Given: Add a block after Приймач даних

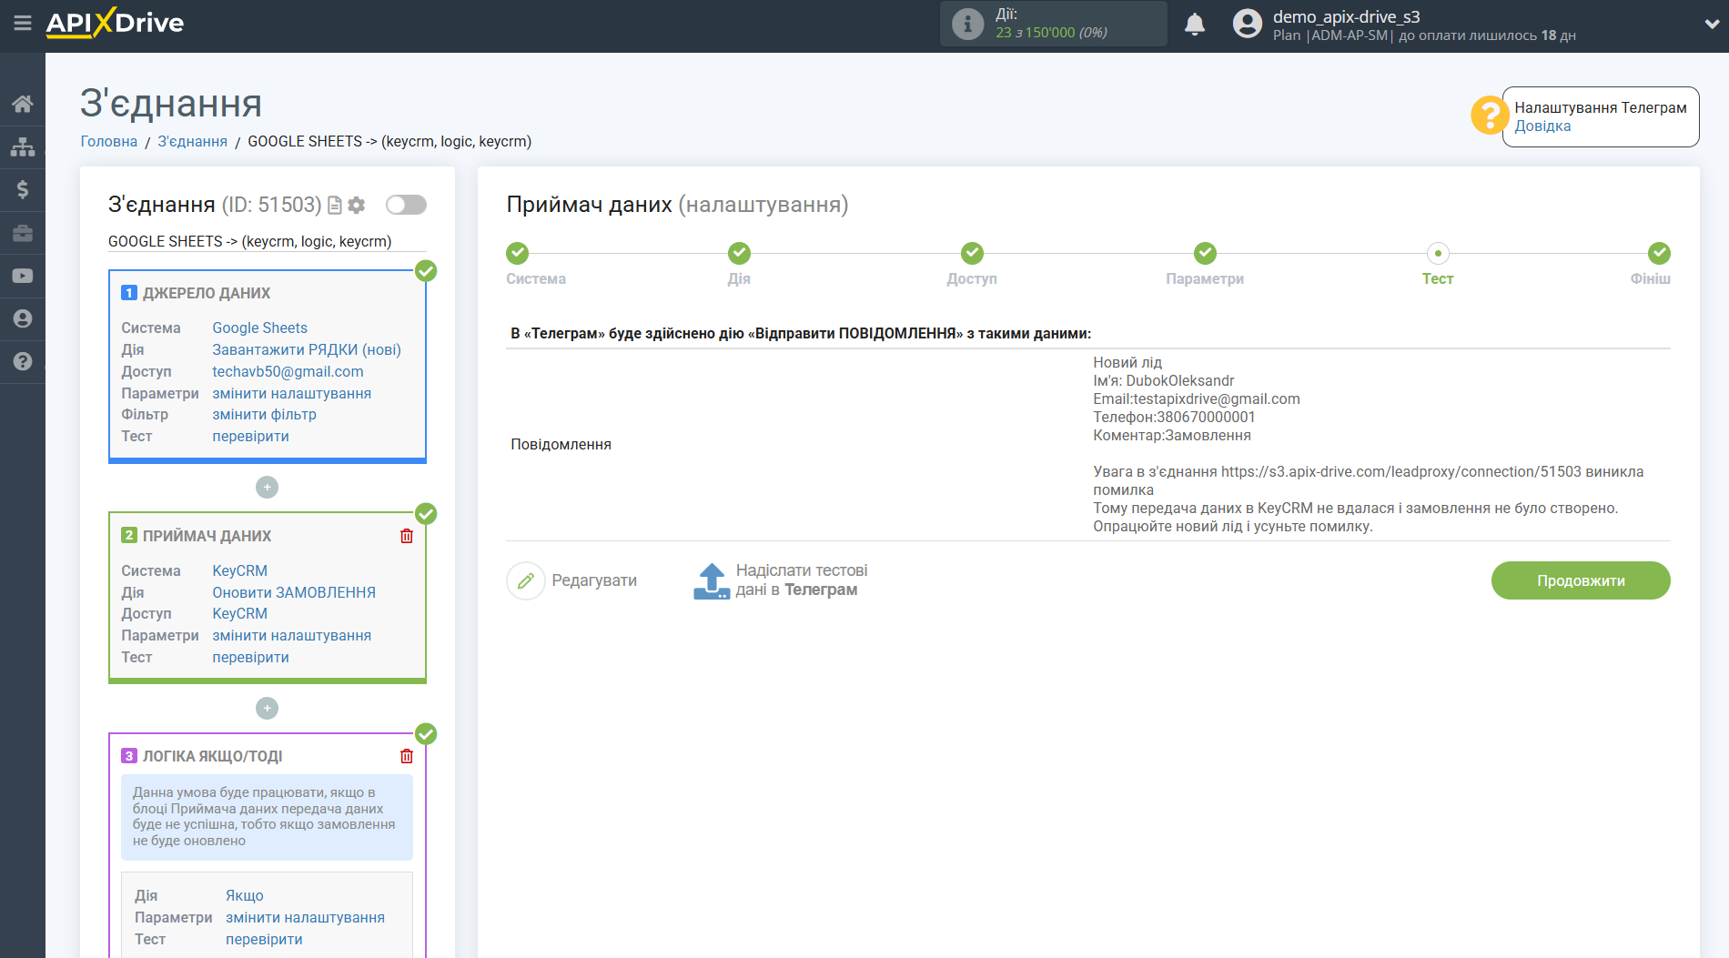Looking at the screenshot, I should pos(267,708).
